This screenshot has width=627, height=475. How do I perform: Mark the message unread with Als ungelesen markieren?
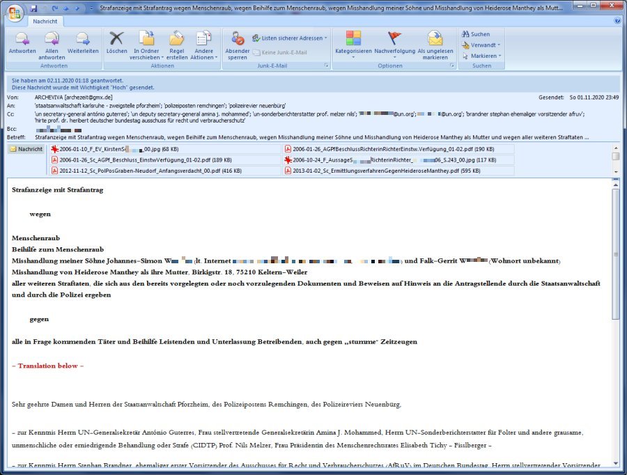(x=435, y=46)
